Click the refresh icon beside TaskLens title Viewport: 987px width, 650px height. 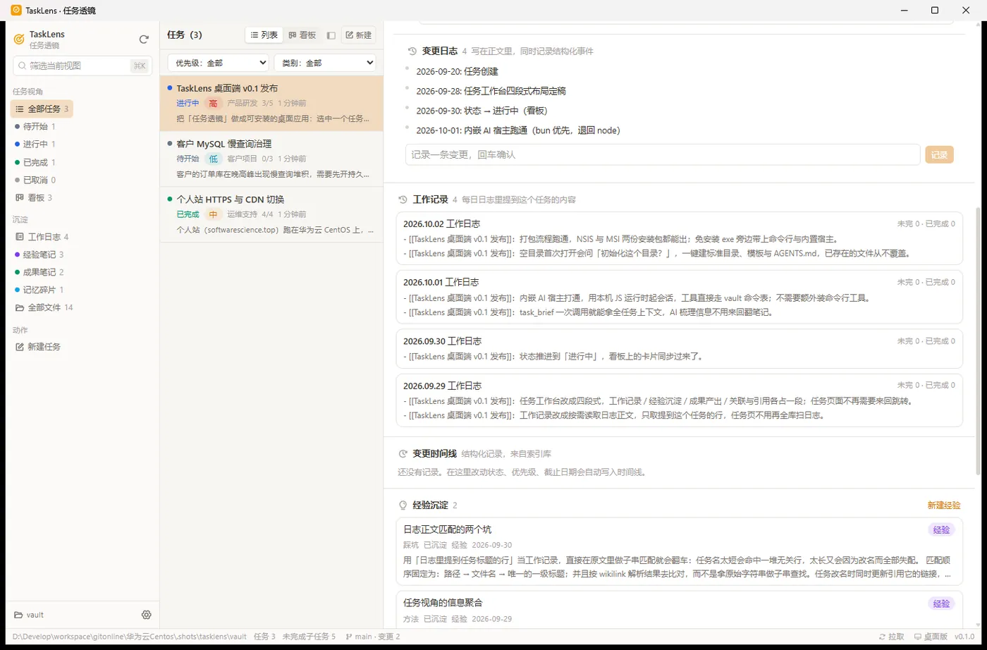[x=144, y=39]
